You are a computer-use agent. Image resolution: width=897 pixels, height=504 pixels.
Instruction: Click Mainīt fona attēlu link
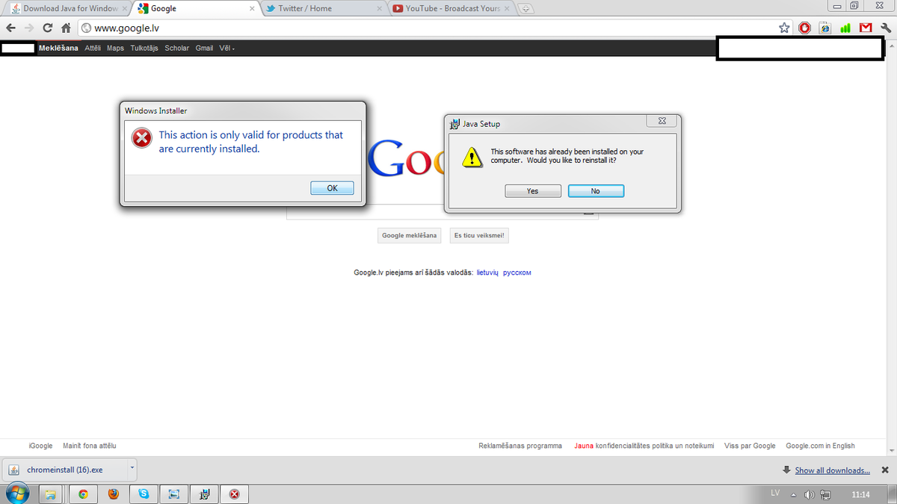(x=90, y=446)
